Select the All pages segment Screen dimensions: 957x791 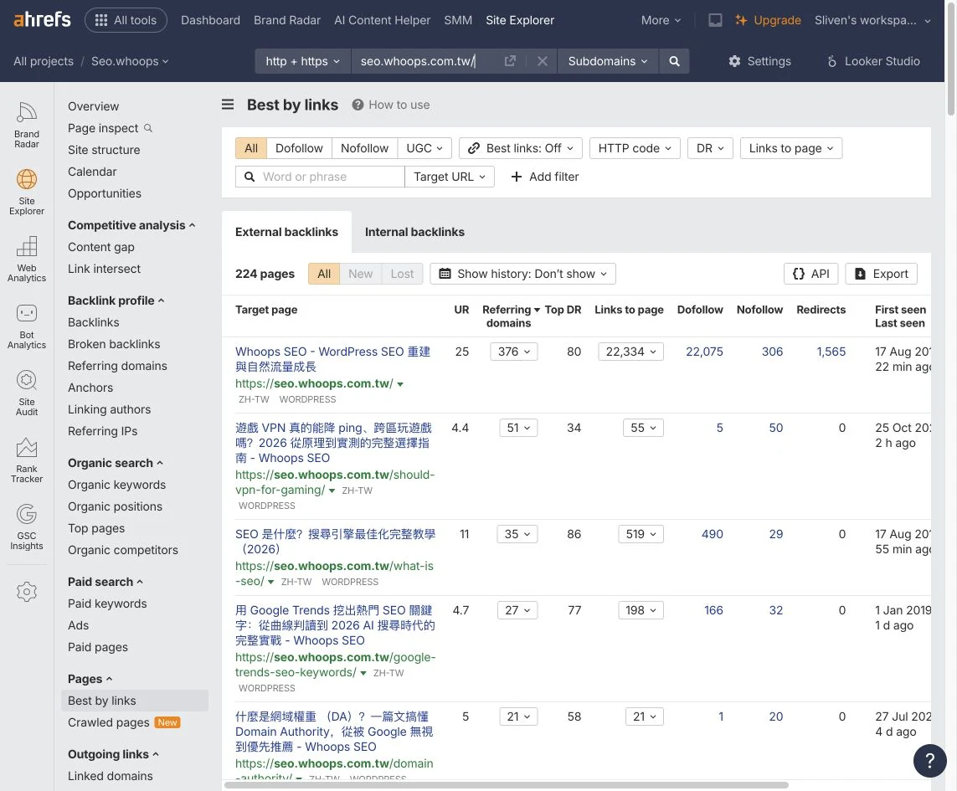point(324,274)
